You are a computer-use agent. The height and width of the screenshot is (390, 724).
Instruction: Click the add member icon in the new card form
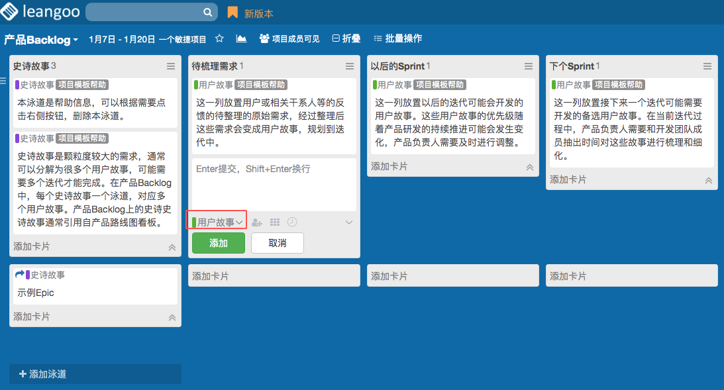[257, 223]
